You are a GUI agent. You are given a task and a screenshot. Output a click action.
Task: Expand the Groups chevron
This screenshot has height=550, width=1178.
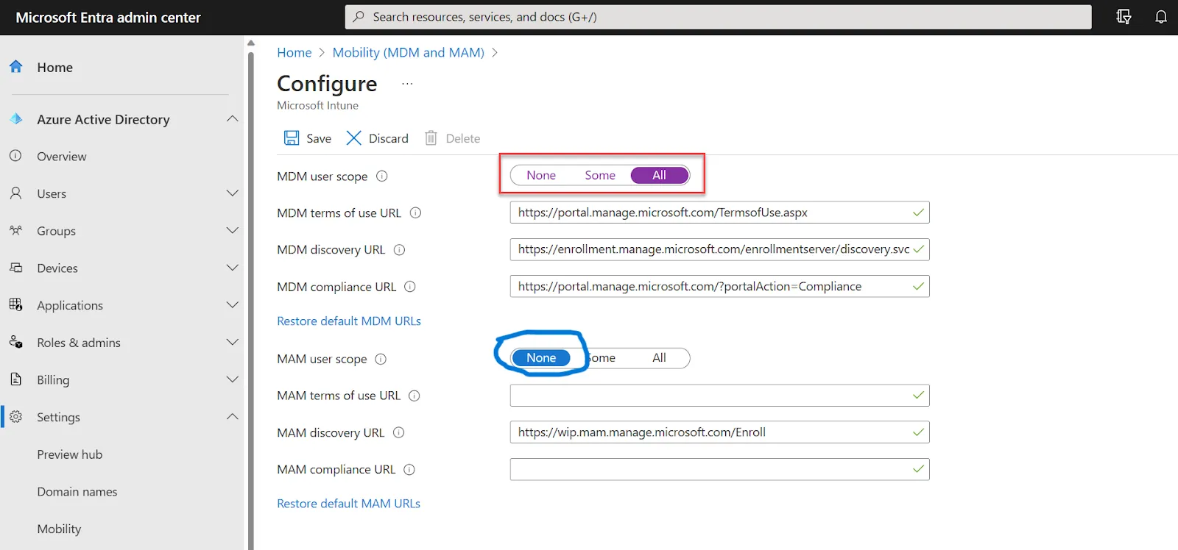click(x=233, y=230)
